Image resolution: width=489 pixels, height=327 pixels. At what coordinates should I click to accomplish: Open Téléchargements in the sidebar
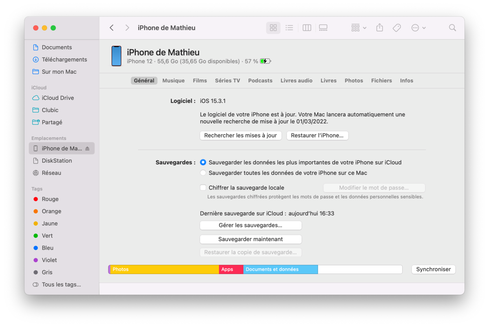(x=64, y=59)
